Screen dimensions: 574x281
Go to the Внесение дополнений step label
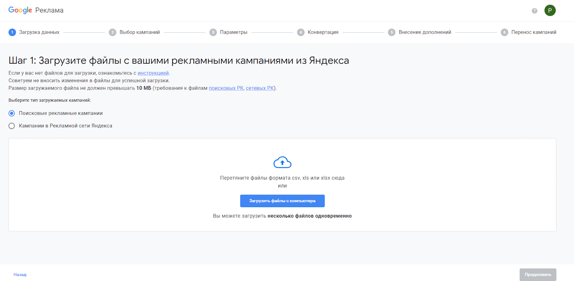(425, 32)
